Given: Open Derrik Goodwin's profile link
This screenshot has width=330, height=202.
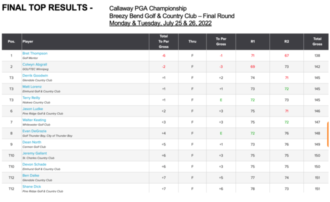Looking at the screenshot, I should pyautogui.click(x=35, y=75).
